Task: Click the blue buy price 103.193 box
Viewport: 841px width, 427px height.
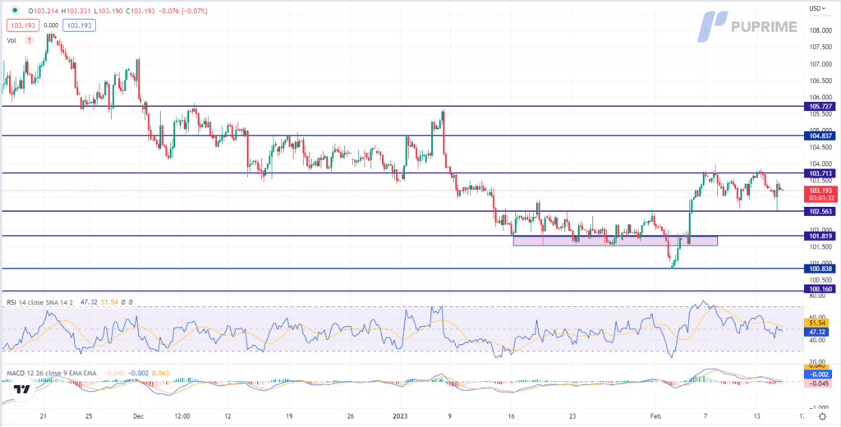Action: tap(79, 25)
